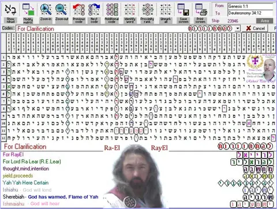Screen dimensions: 277x209
Task: Select matrix row number 9
Action: tap(3, 116)
